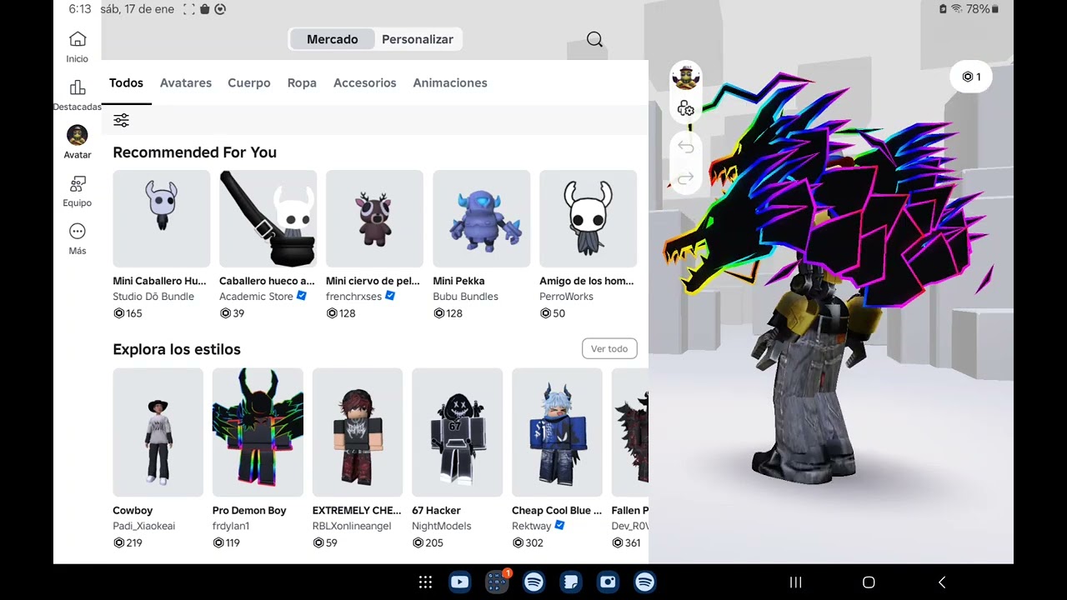Viewport: 1067px width, 600px height.
Task: Open creator Academic Store link
Action: click(x=256, y=297)
